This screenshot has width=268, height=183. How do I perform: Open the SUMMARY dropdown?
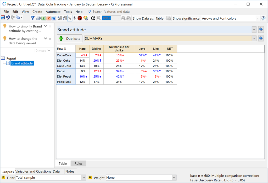(254, 38)
